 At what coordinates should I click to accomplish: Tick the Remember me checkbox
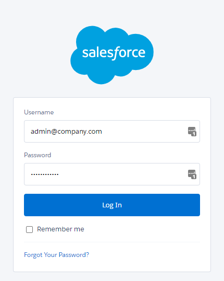[29, 229]
